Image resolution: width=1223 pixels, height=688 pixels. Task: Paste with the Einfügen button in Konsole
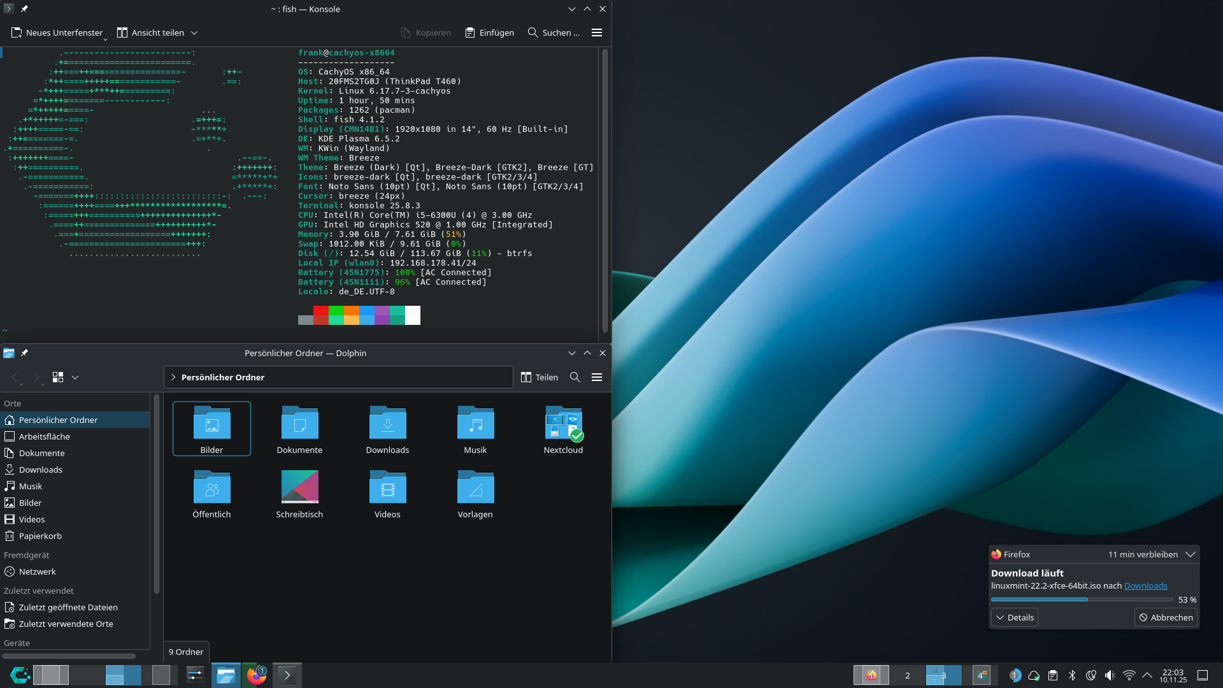tap(489, 32)
